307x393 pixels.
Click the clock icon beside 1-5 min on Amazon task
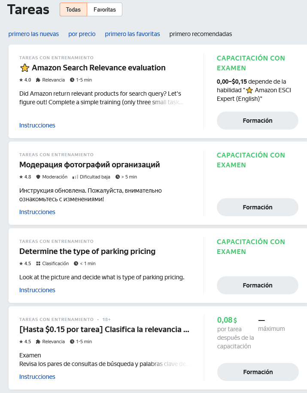point(72,80)
